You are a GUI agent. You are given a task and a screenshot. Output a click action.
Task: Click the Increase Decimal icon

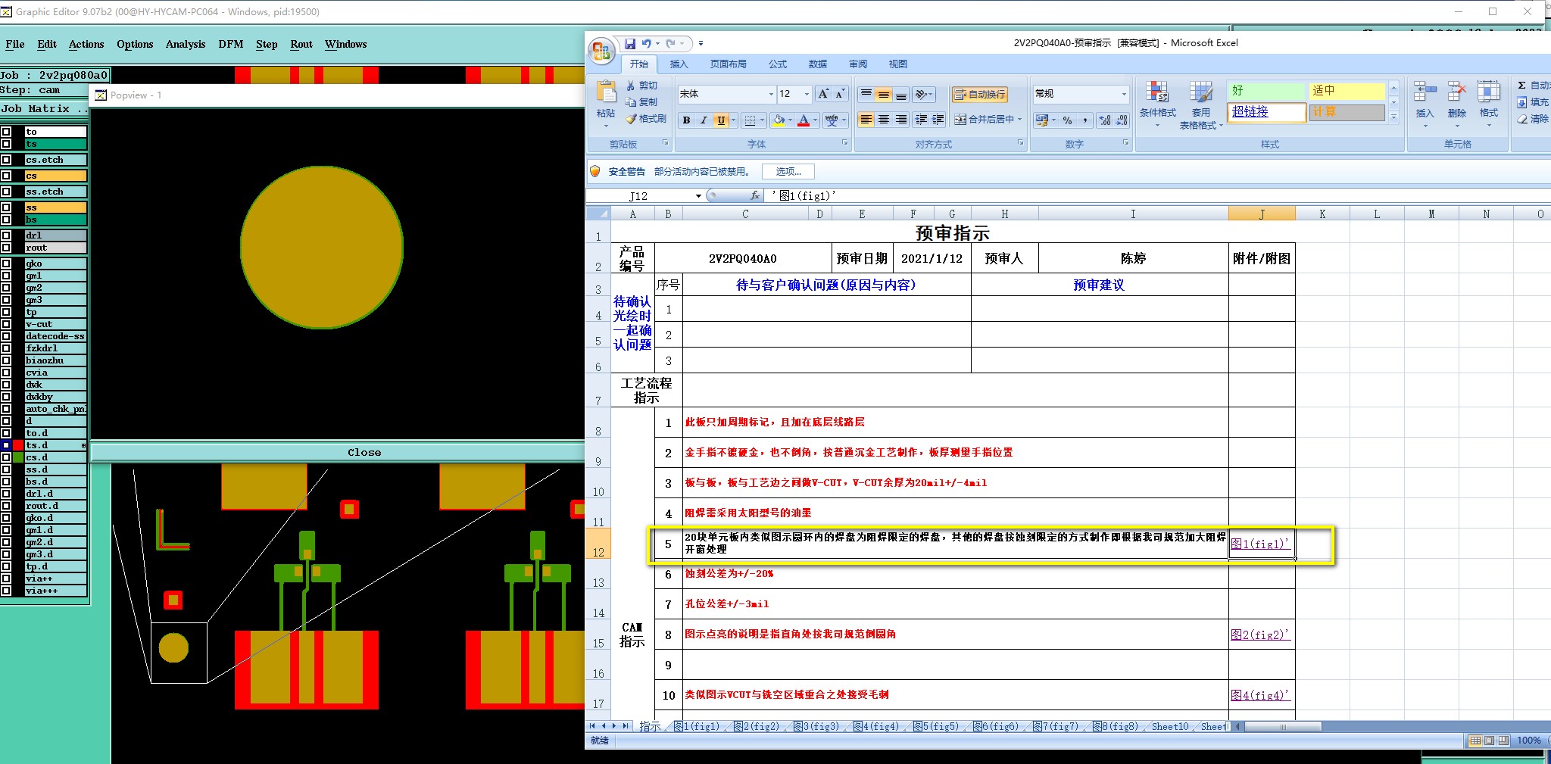click(x=1105, y=120)
